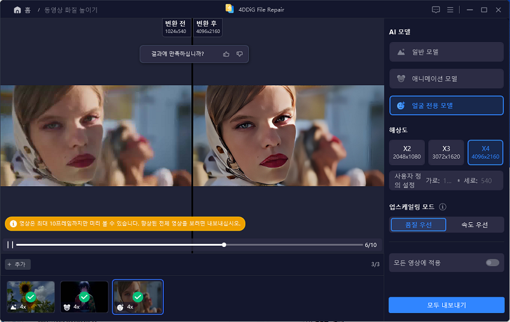
Task: Open the upscaling mode info icon
Action: 443,207
